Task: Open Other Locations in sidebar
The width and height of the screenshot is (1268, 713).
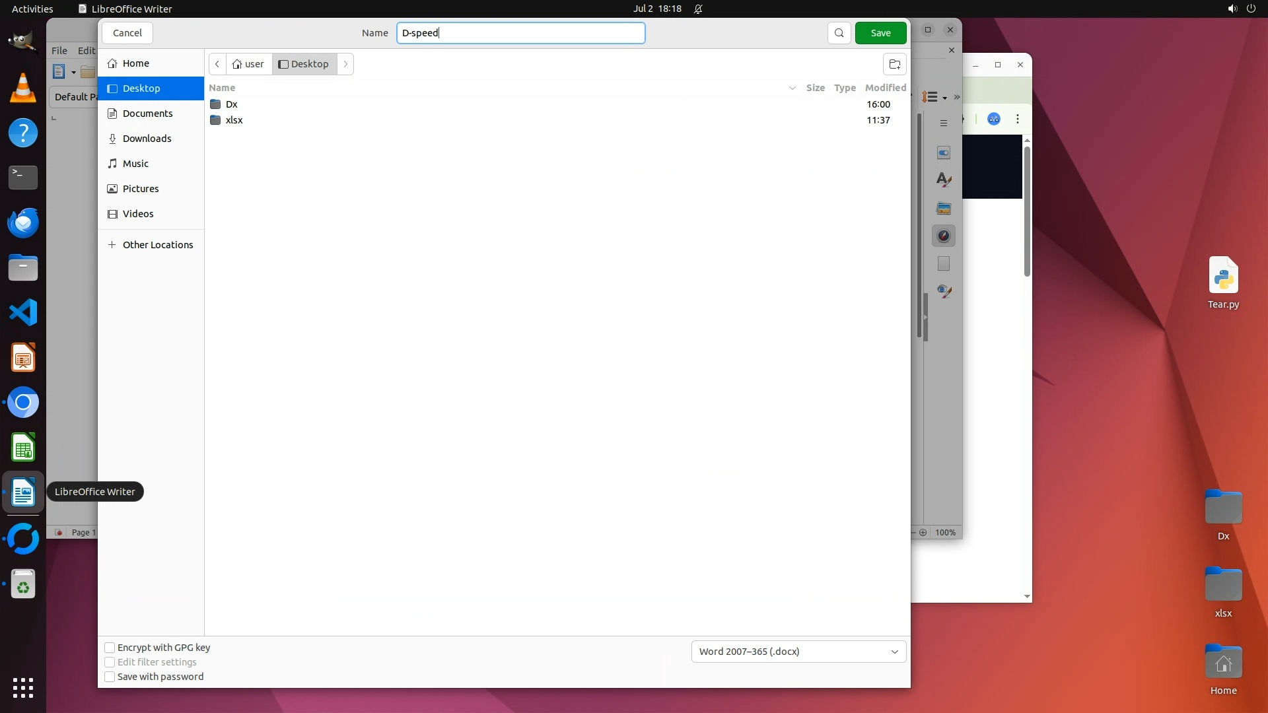Action: (x=157, y=245)
